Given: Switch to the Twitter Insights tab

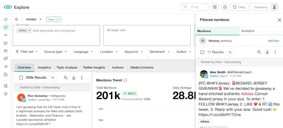Looking at the screenshot, I should (x=94, y=68).
